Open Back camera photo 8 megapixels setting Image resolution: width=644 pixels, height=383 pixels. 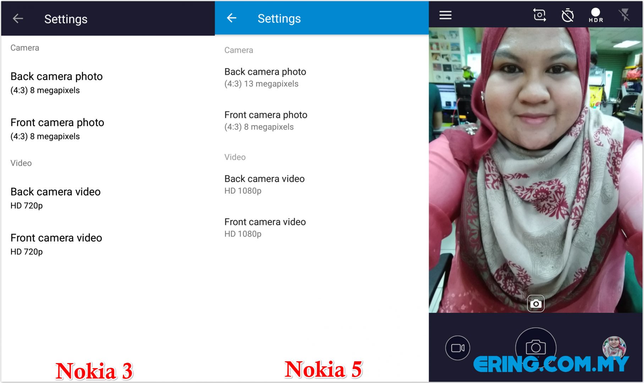pos(108,83)
